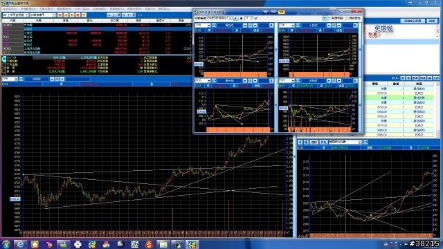Open last menu in main window menu bar

point(164,9)
